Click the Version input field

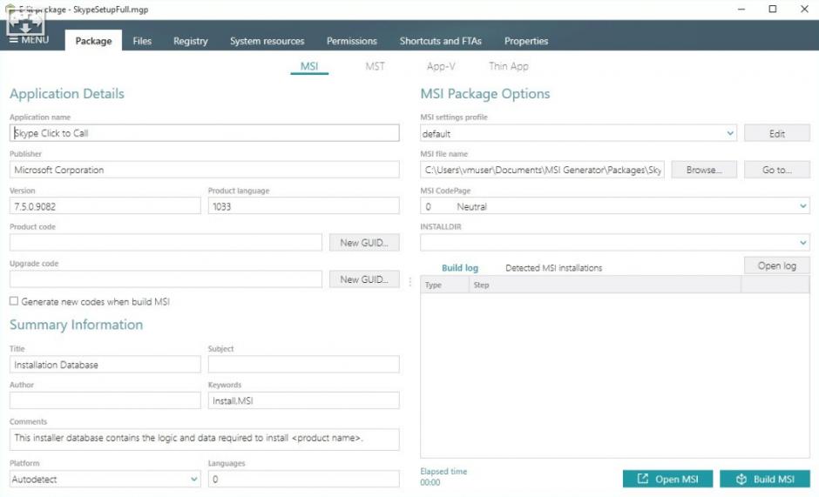(x=105, y=206)
